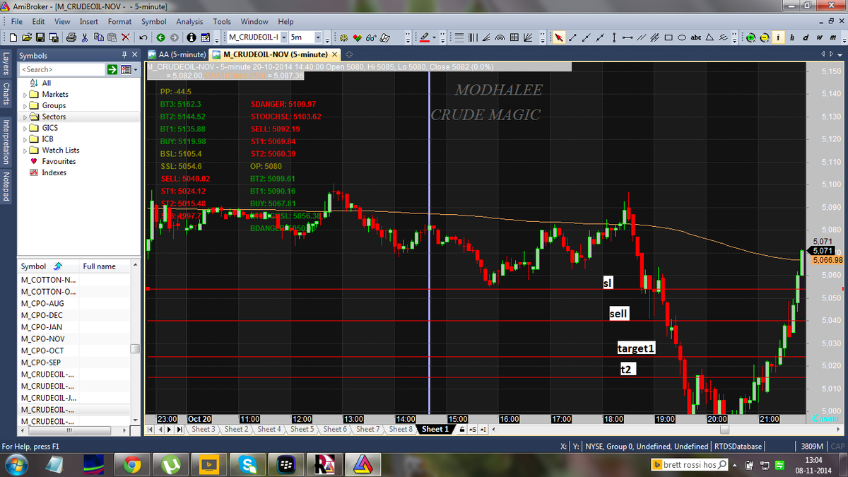Open the Layers side tab
The image size is (848, 477).
(x=6, y=64)
